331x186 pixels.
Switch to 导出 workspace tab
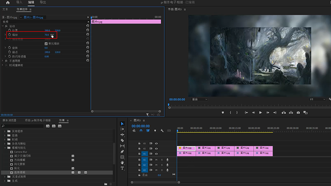pos(43,2)
